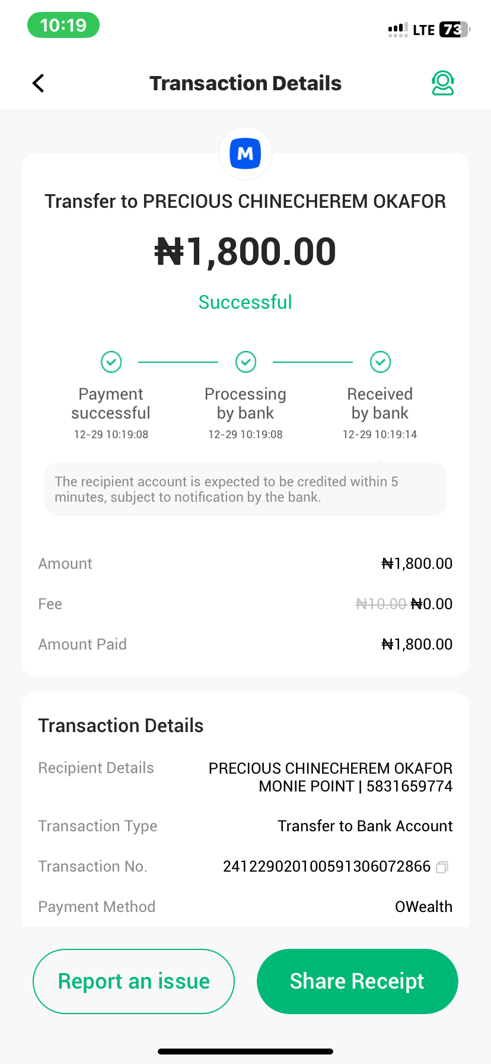491x1064 pixels.
Task: Tap the green Successful status text
Action: (245, 302)
